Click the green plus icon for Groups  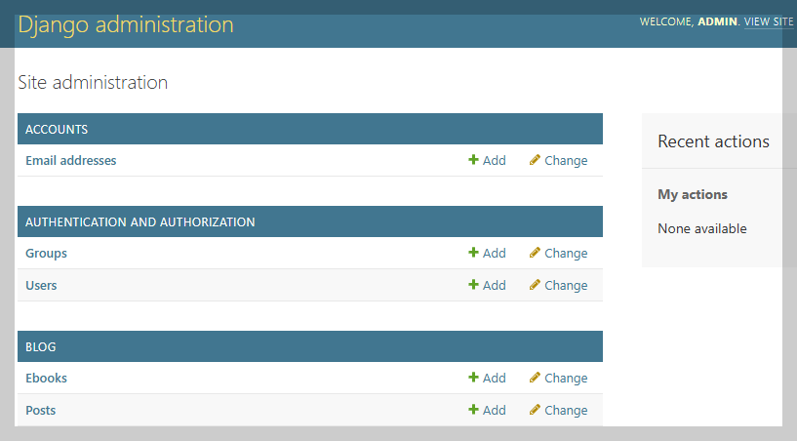tap(473, 253)
